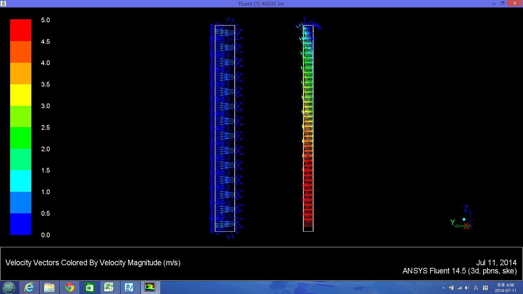
Task: Click the legend value 5.0
Action: click(45, 20)
